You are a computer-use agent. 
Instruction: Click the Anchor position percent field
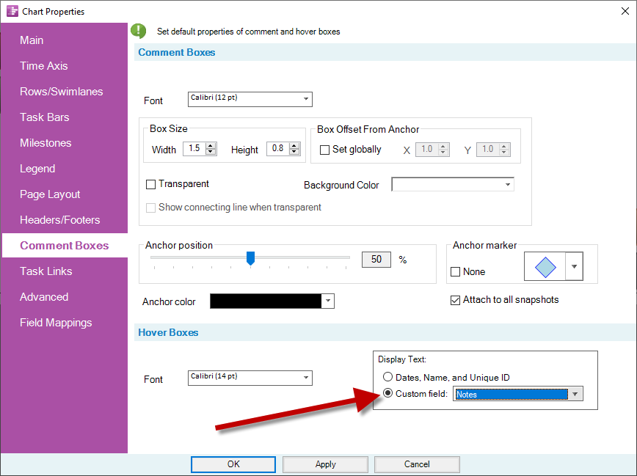[x=376, y=260]
